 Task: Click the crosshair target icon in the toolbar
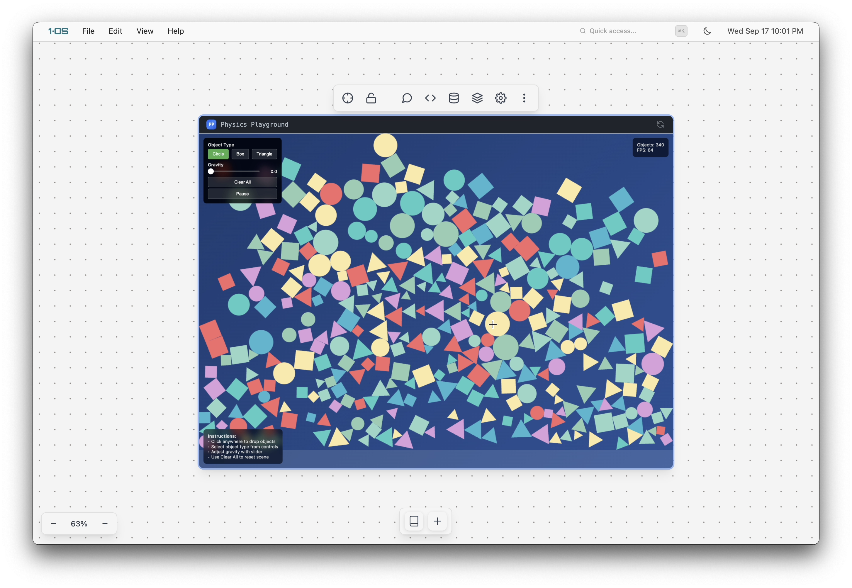(x=347, y=98)
